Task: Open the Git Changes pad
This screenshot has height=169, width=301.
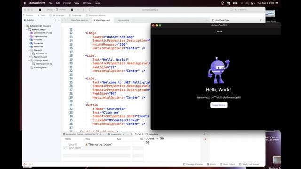Action: coord(57,15)
